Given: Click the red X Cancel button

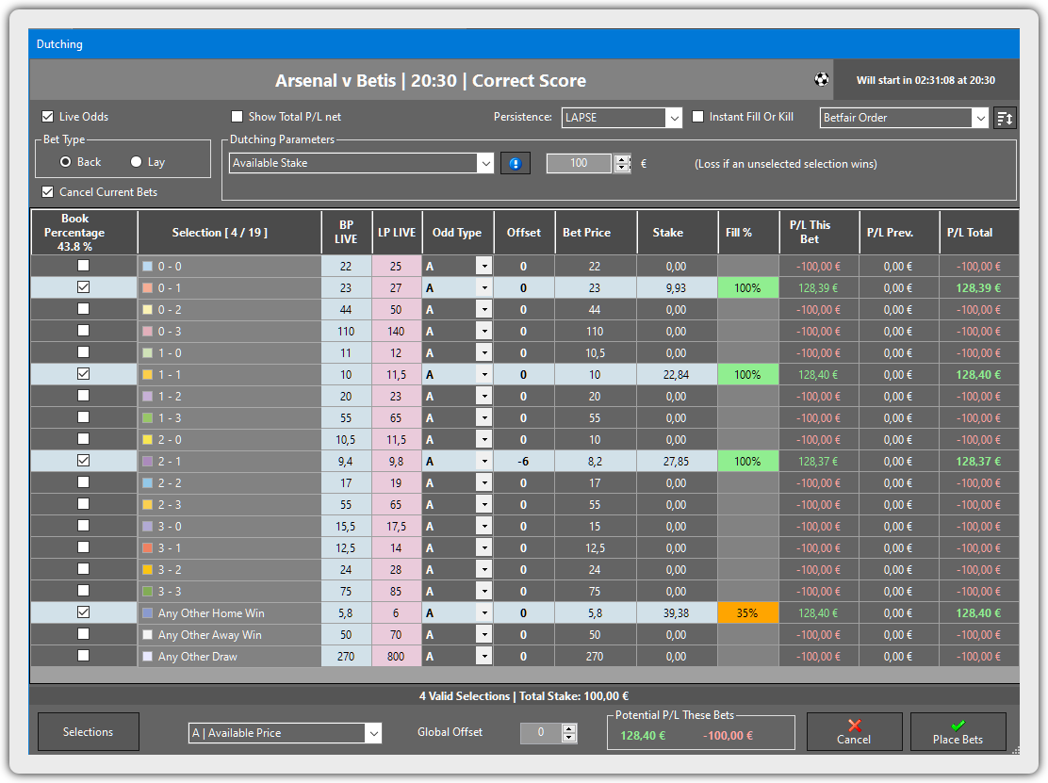Looking at the screenshot, I should pyautogui.click(x=854, y=731).
